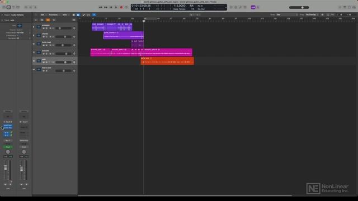358x201 pixels.
Task: Open the Loop Browser
Action: (x=349, y=7)
